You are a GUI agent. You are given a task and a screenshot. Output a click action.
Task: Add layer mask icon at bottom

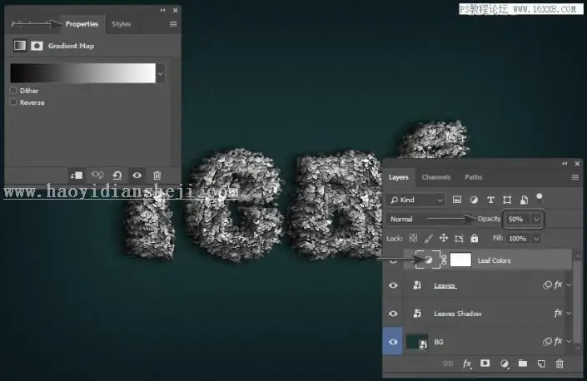click(485, 363)
